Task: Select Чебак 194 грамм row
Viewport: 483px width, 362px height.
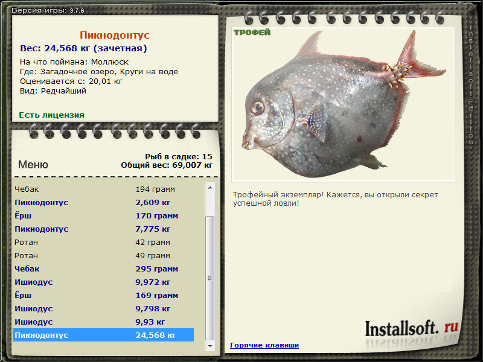Action: point(103,189)
